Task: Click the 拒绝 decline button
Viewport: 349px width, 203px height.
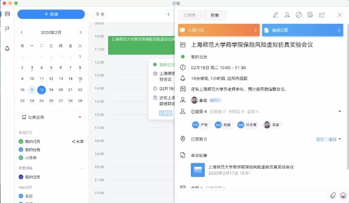Action: 215,15
